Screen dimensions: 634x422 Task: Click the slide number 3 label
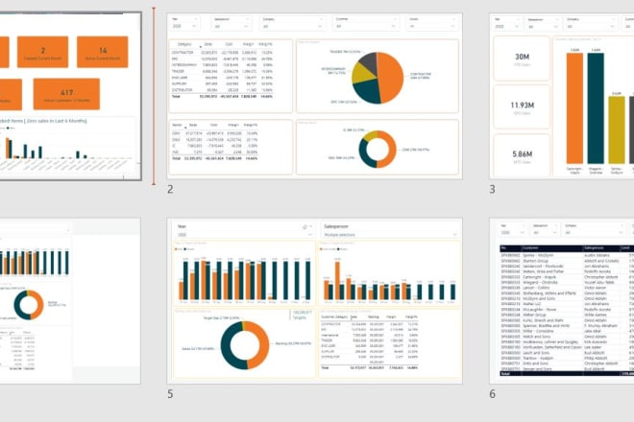492,189
